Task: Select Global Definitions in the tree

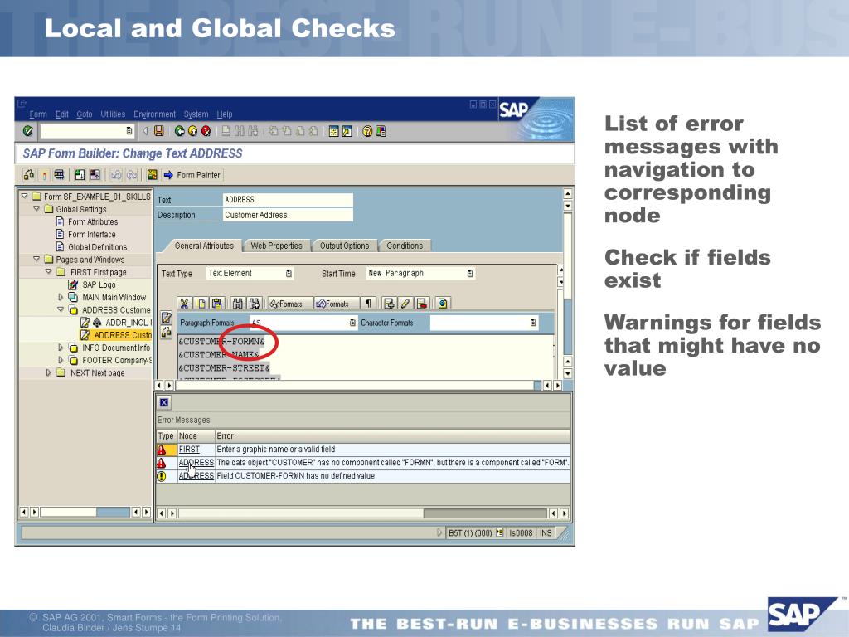Action: (98, 246)
